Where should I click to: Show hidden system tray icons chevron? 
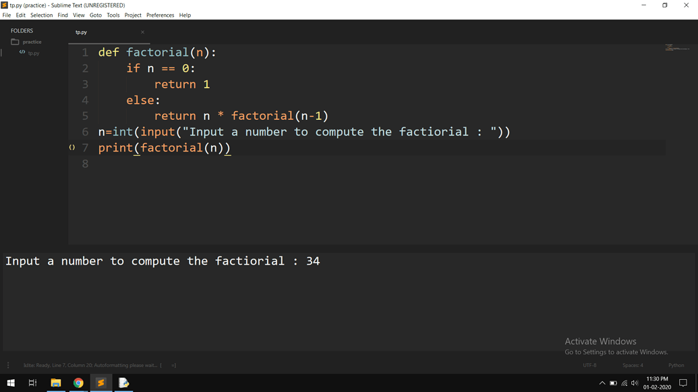[602, 383]
